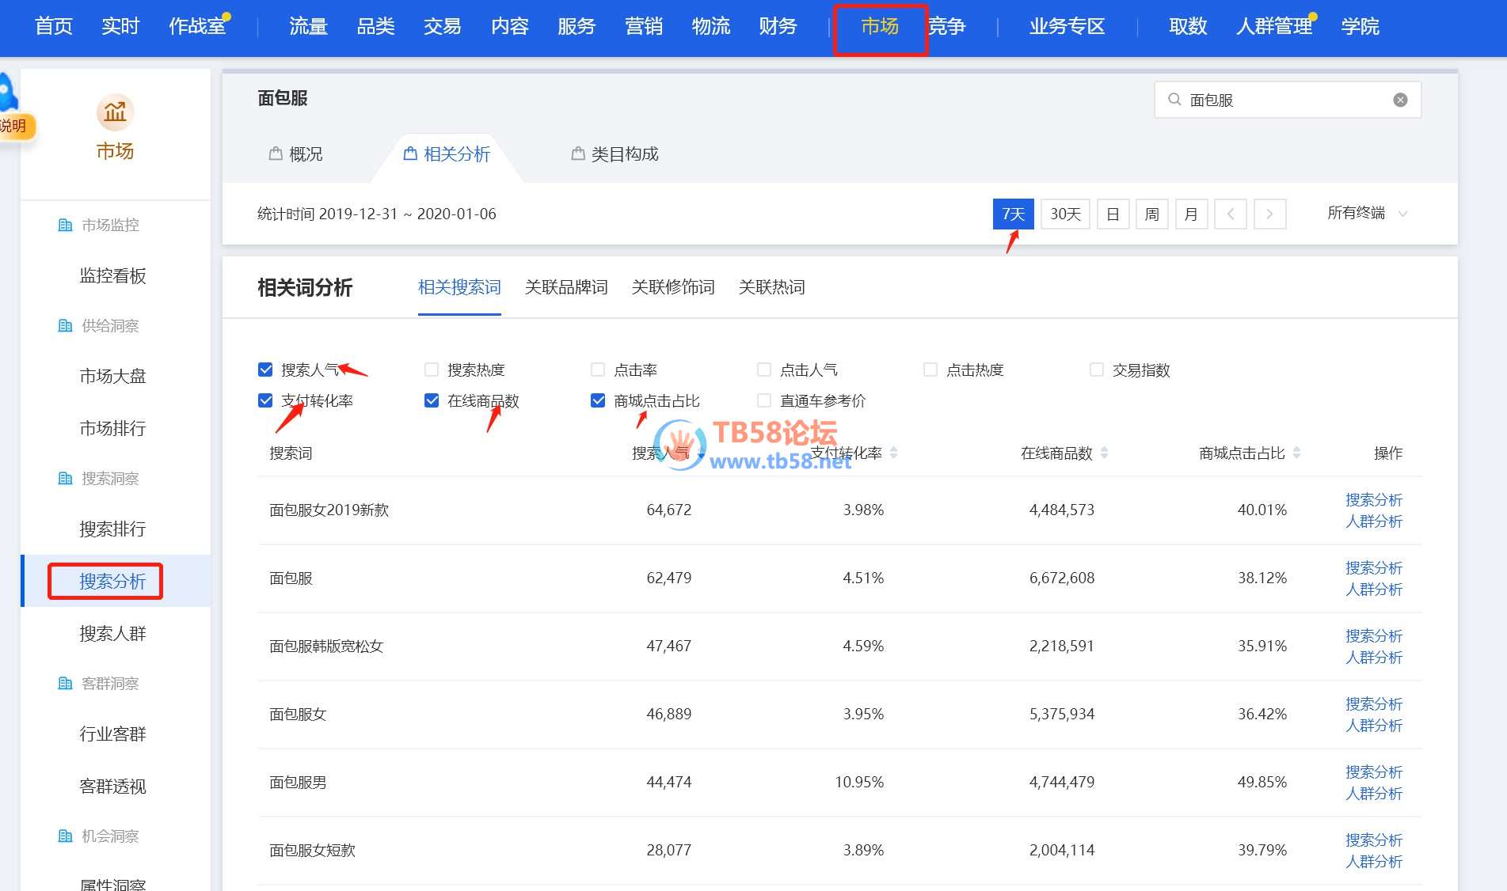This screenshot has width=1507, height=891.
Task: Click the bag icon beside 相关分析
Action: [410, 154]
